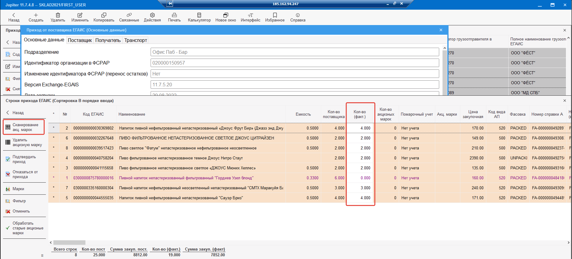Screen dimensions: 572x259
Task: Select row СМТХ Маракуйя
Action: pos(310,188)
